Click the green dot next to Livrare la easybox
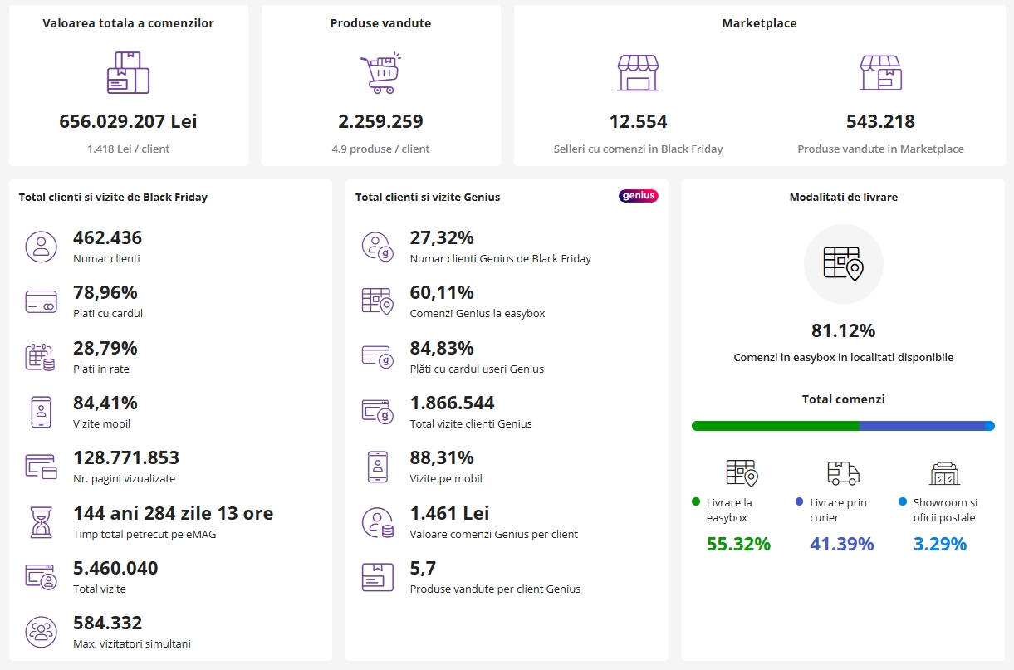This screenshot has width=1014, height=670. coord(696,502)
